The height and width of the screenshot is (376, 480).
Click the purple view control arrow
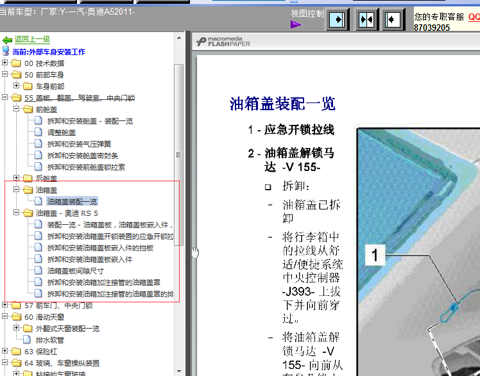tap(296, 24)
